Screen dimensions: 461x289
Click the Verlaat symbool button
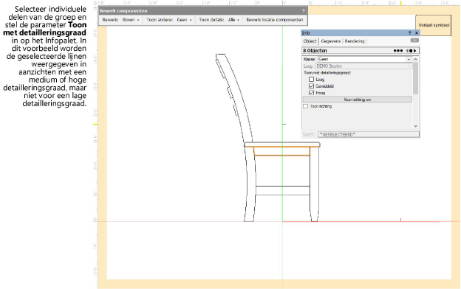click(434, 25)
